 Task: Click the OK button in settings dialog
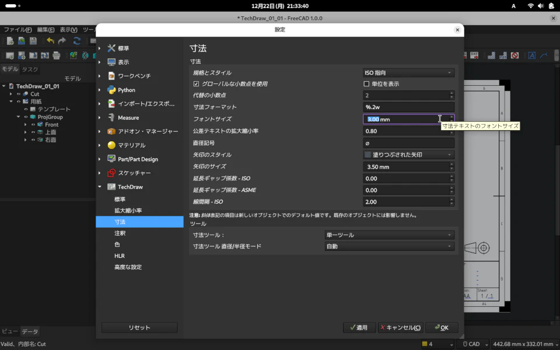click(x=442, y=327)
